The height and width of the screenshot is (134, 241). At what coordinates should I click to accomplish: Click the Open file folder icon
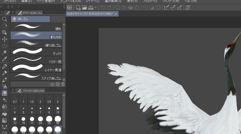(x=84, y=7)
